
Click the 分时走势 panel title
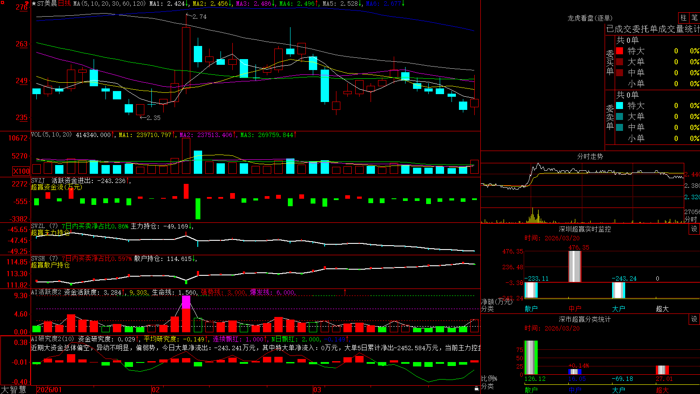(x=590, y=156)
